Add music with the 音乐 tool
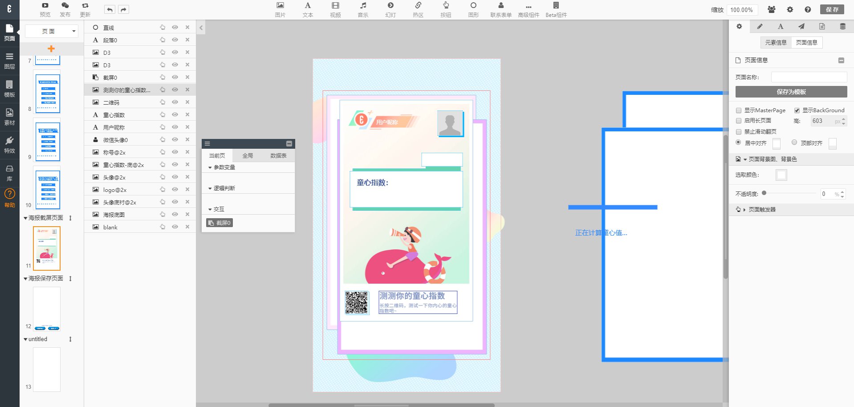 coord(363,9)
